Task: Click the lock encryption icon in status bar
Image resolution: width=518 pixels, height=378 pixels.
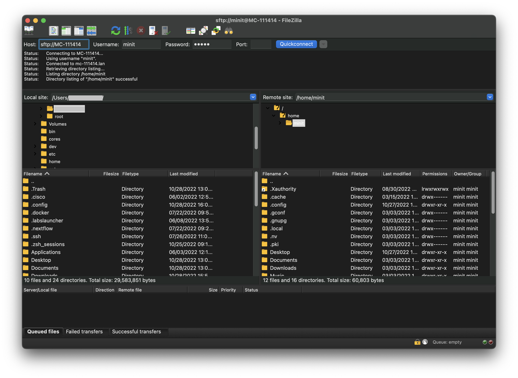Action: tap(417, 342)
